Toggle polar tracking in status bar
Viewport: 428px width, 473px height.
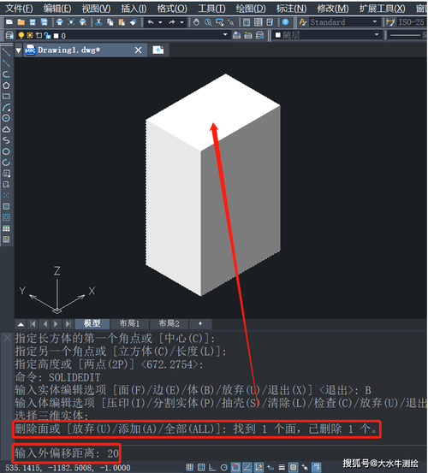coord(224,467)
